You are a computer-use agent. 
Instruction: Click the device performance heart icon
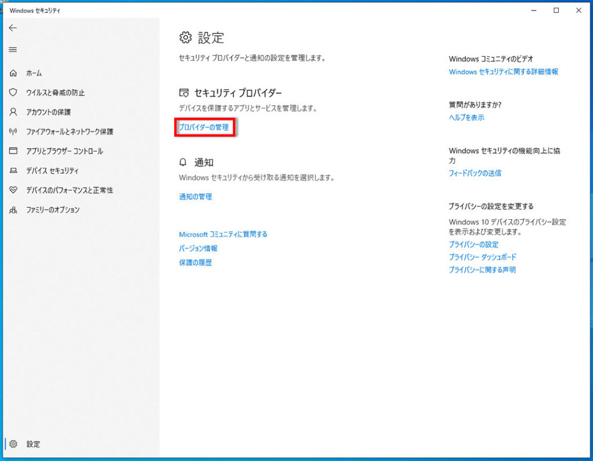coord(13,190)
